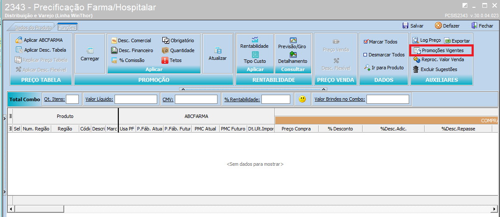
Task: Click PMC Atual column header
Action: [x=205, y=128]
